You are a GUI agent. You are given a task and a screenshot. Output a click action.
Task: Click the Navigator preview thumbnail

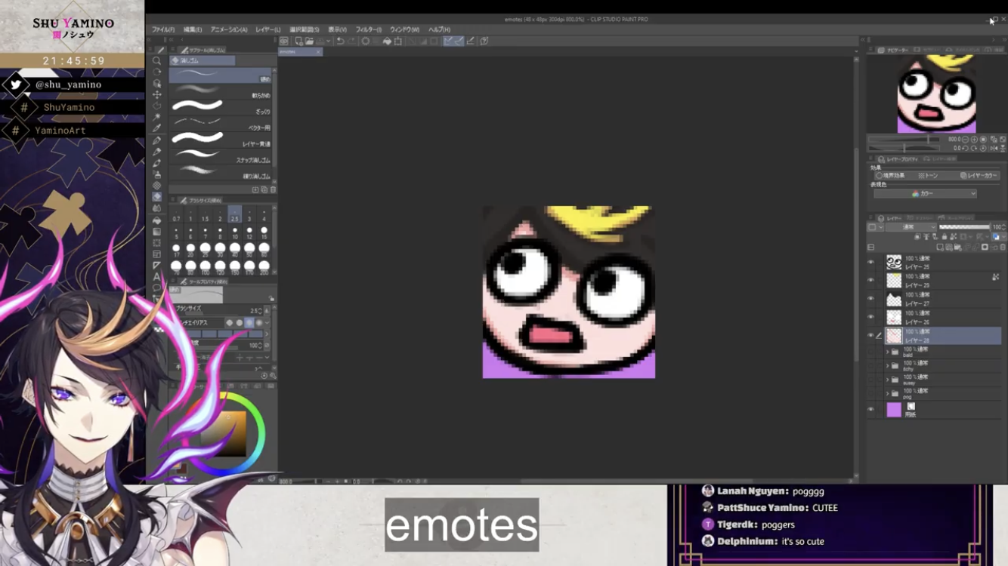[x=936, y=94]
